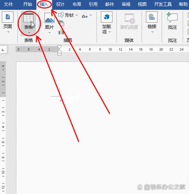Image resolution: width=189 pixels, height=194 pixels.
Task: Click the bar chart icon
Action: click(x=61, y=31)
